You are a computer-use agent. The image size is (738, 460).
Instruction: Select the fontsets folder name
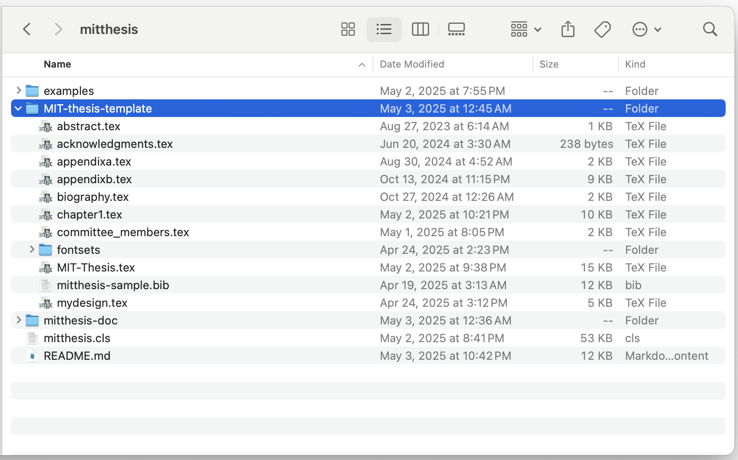pos(79,250)
